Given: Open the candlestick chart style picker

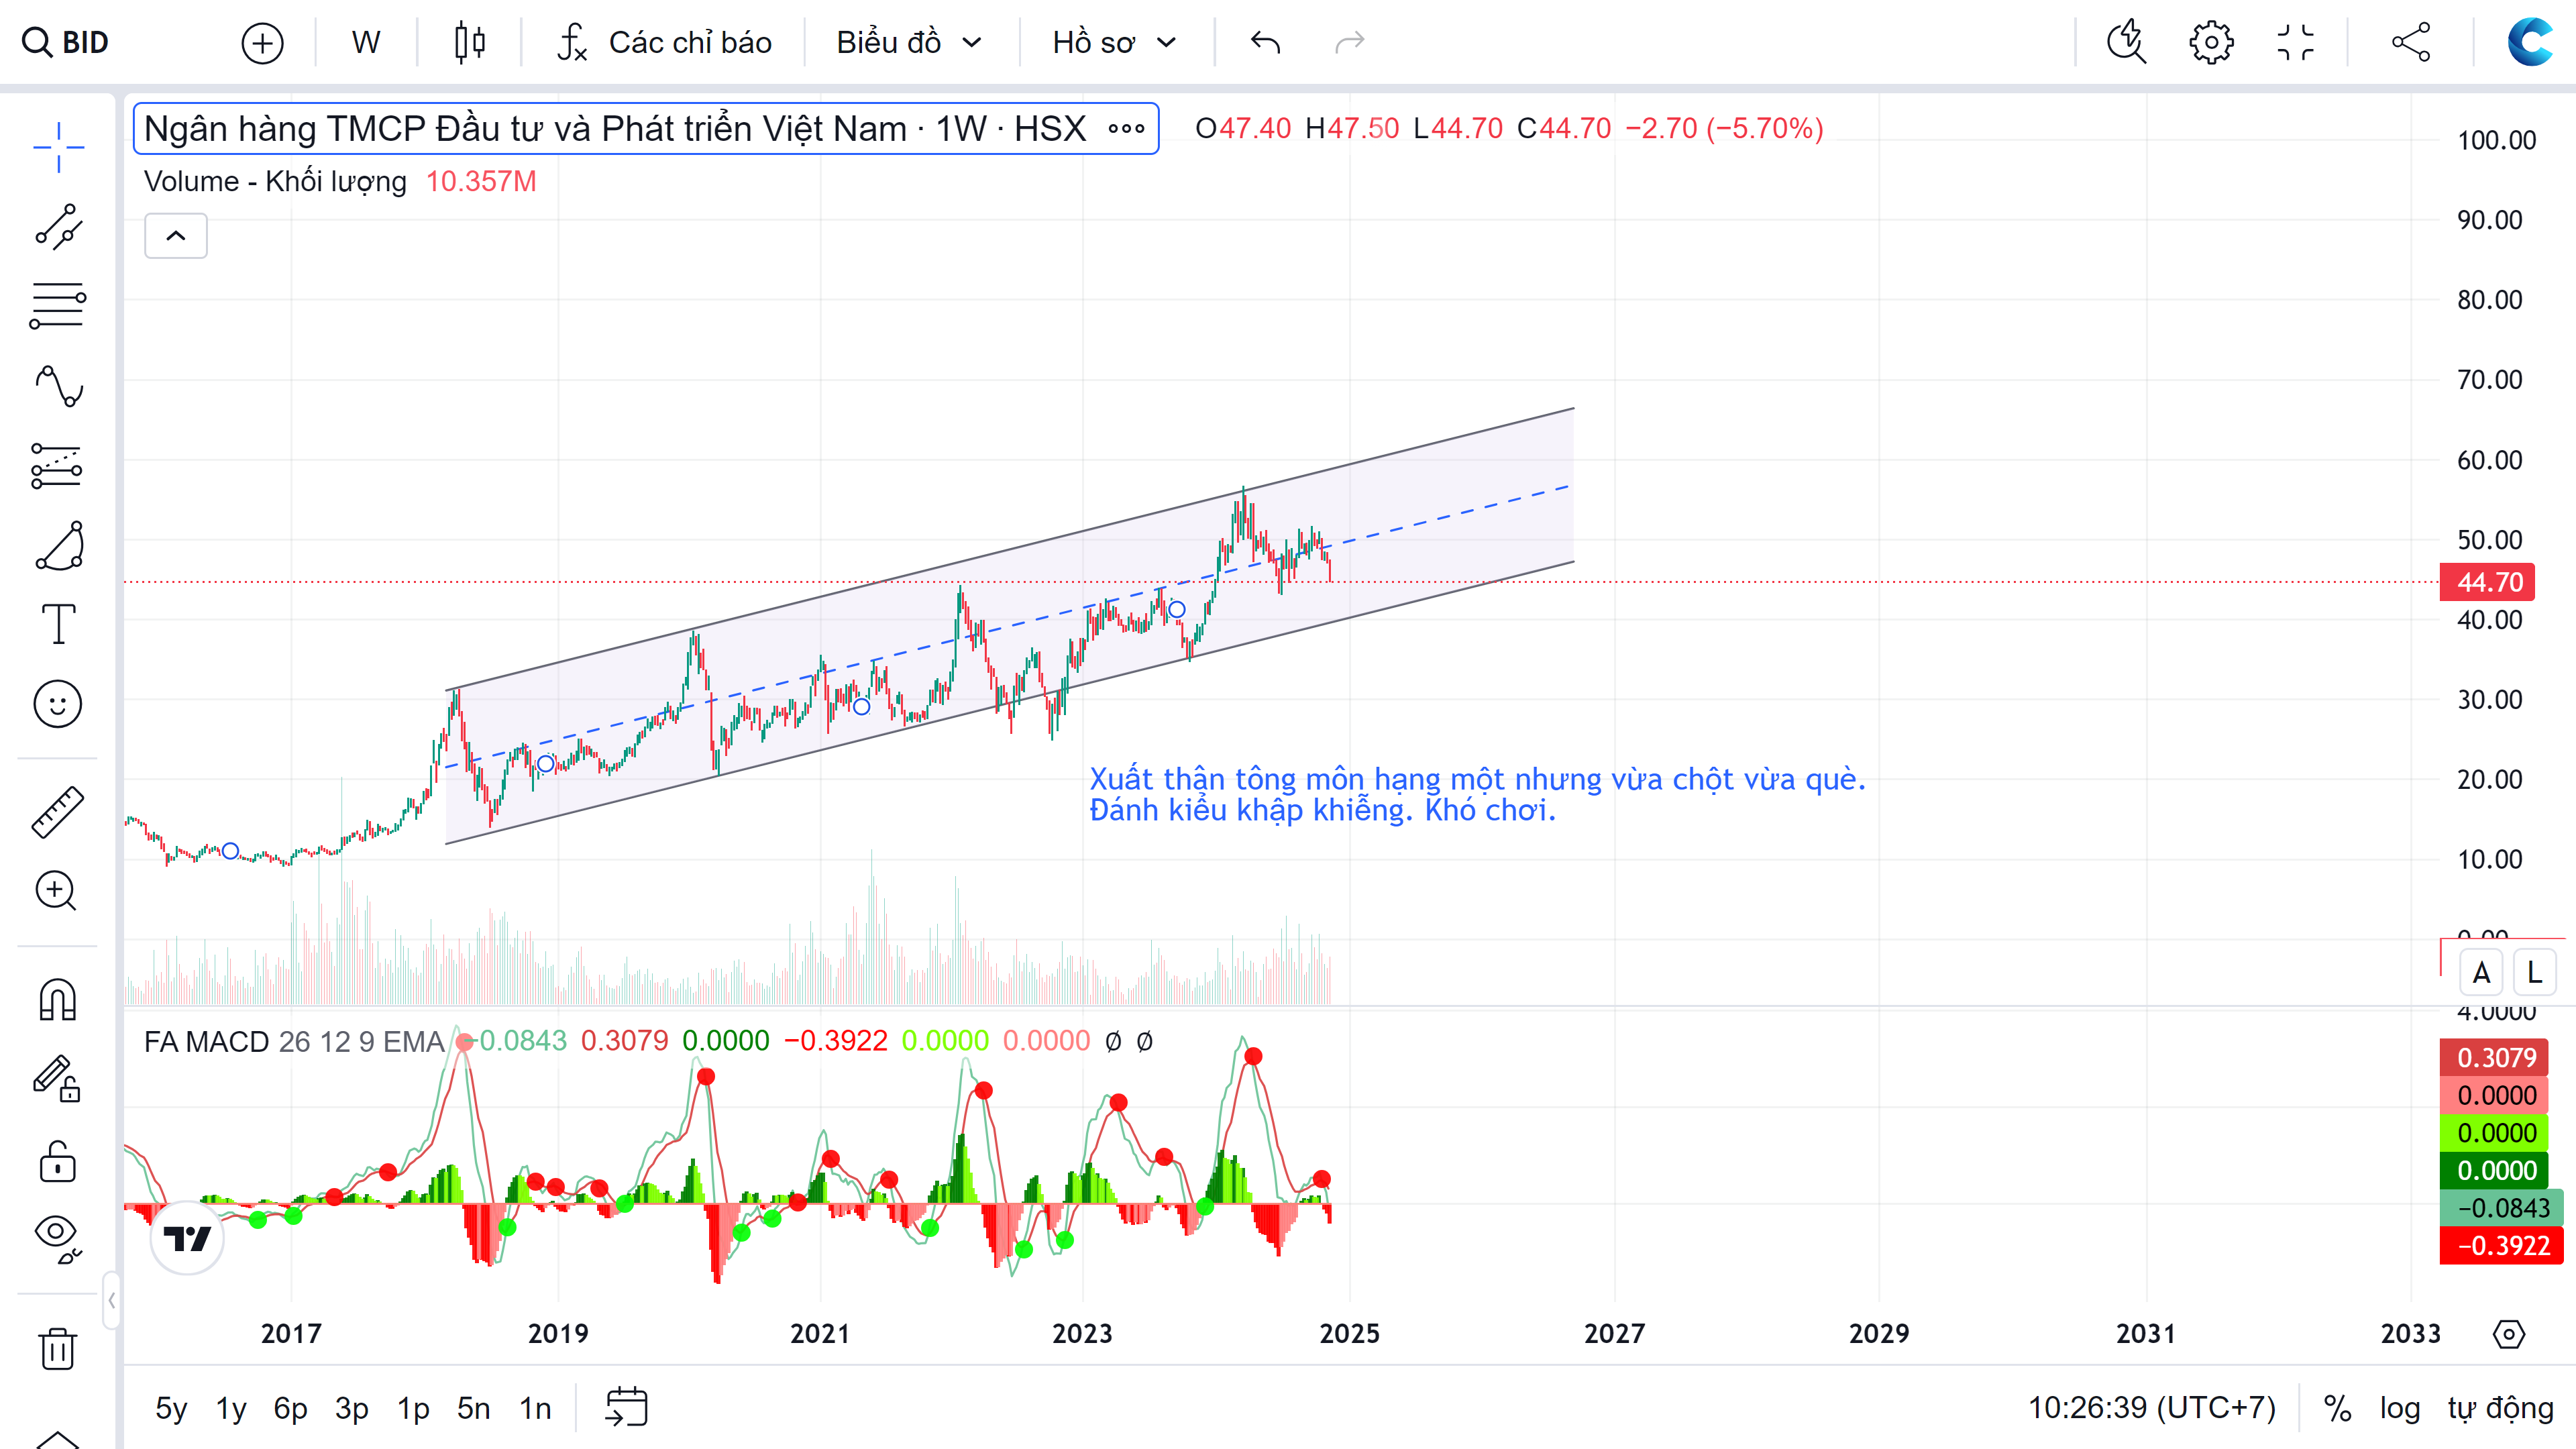Looking at the screenshot, I should pyautogui.click(x=469, y=42).
